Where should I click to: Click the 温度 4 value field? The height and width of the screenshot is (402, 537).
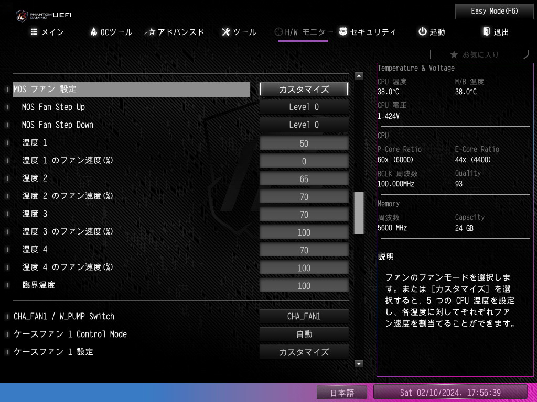(x=304, y=250)
